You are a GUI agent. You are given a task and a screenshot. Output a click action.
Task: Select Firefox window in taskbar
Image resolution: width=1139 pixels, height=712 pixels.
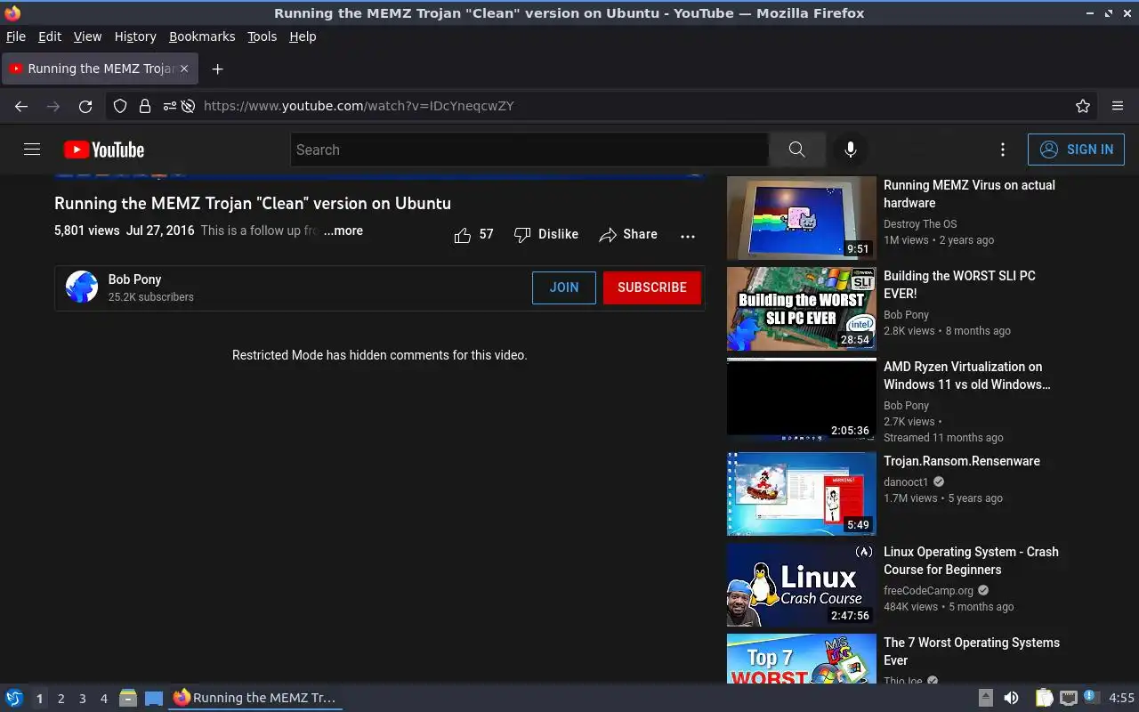[255, 698]
